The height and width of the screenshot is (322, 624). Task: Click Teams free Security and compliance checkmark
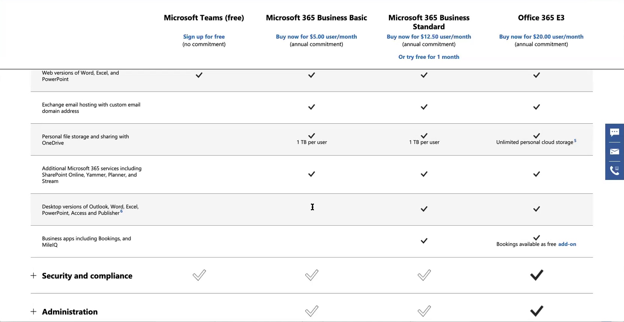pyautogui.click(x=199, y=275)
